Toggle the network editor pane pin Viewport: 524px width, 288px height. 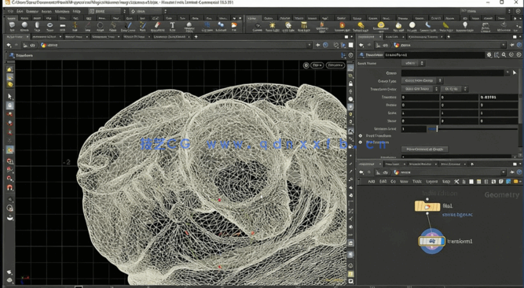512,172
